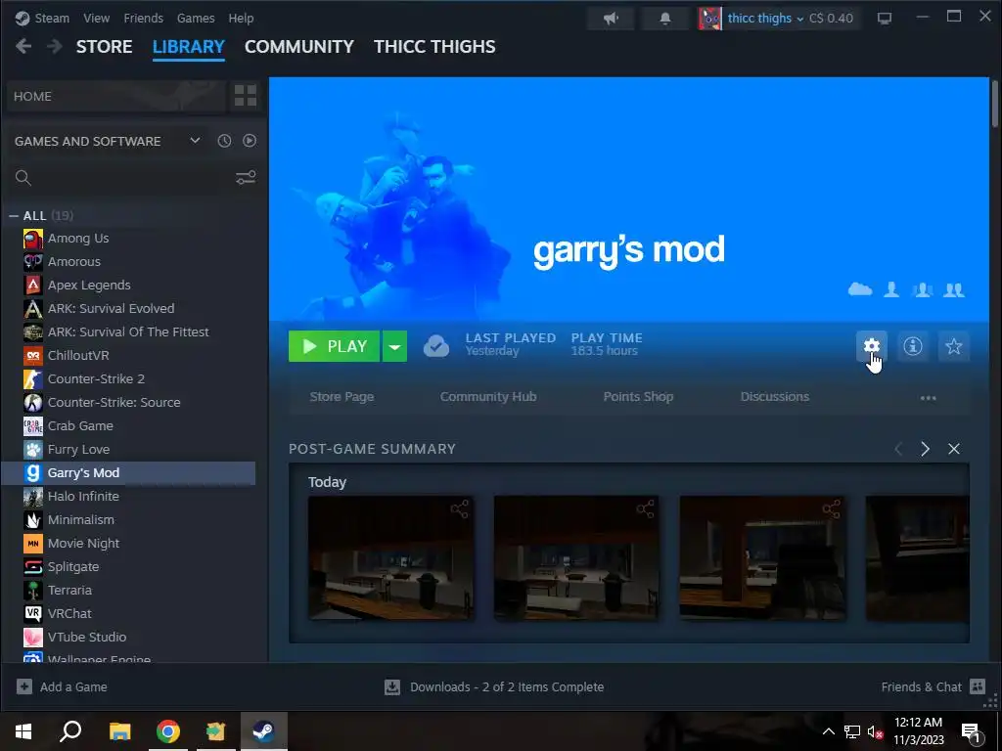Open the Windows Start menu
The width and height of the screenshot is (1002, 751).
point(23,731)
